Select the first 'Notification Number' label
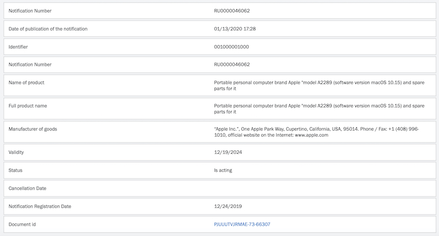Viewport: 439px width, 236px height. point(30,11)
